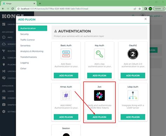Switch to Traffic Control plugins

(x=27, y=40)
